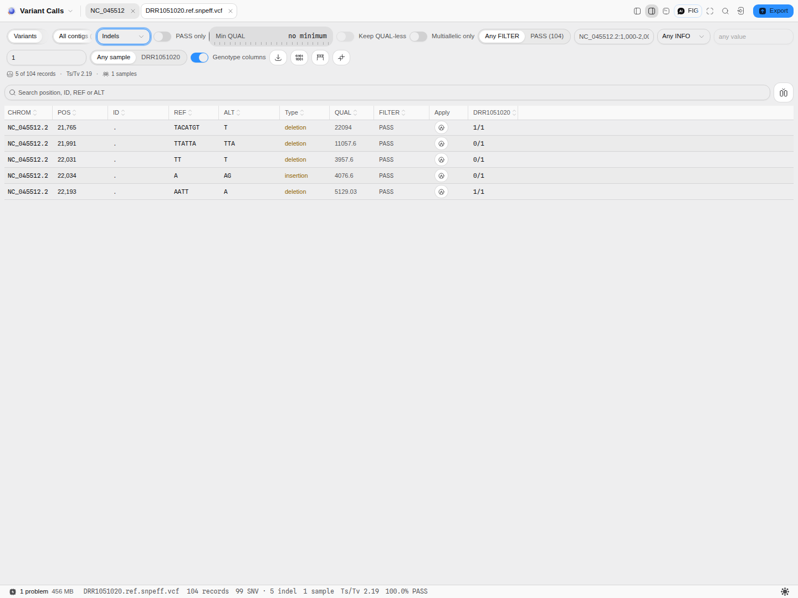Image resolution: width=798 pixels, height=598 pixels.
Task: Focus the search position, ID, REF or ALT field
Action: 387,92
